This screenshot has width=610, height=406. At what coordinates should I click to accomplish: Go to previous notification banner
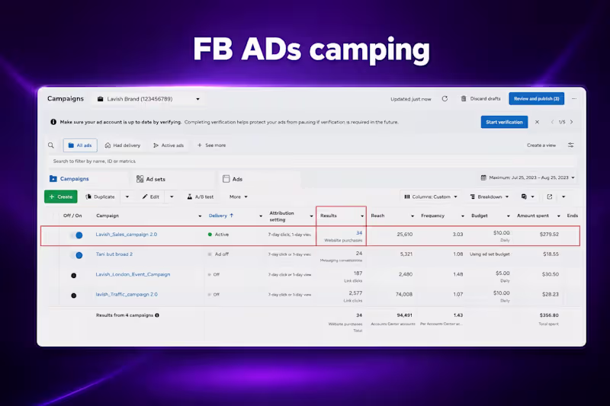click(x=552, y=122)
